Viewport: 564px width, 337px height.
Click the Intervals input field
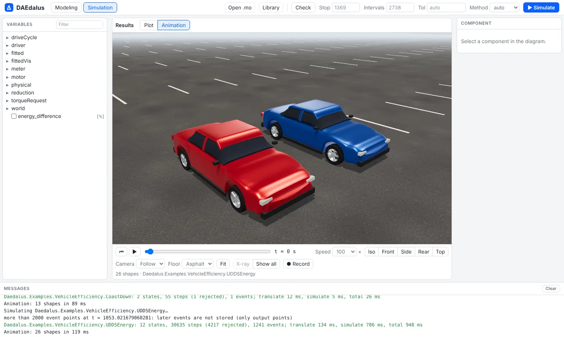point(400,7)
